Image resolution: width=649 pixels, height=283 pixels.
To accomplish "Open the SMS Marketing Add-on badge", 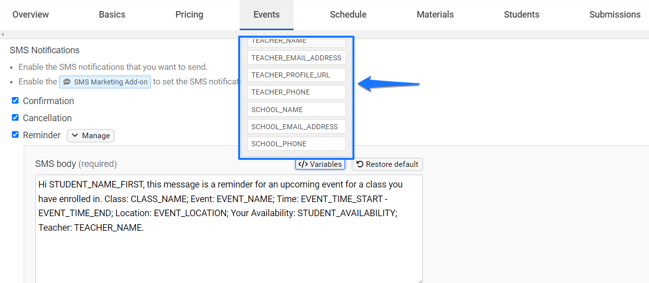I will [x=105, y=81].
